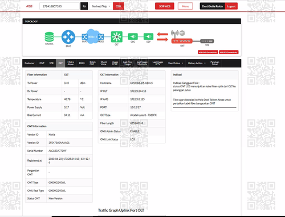Click the ONT Information table header
285x217 pixels.
(x=59, y=126)
